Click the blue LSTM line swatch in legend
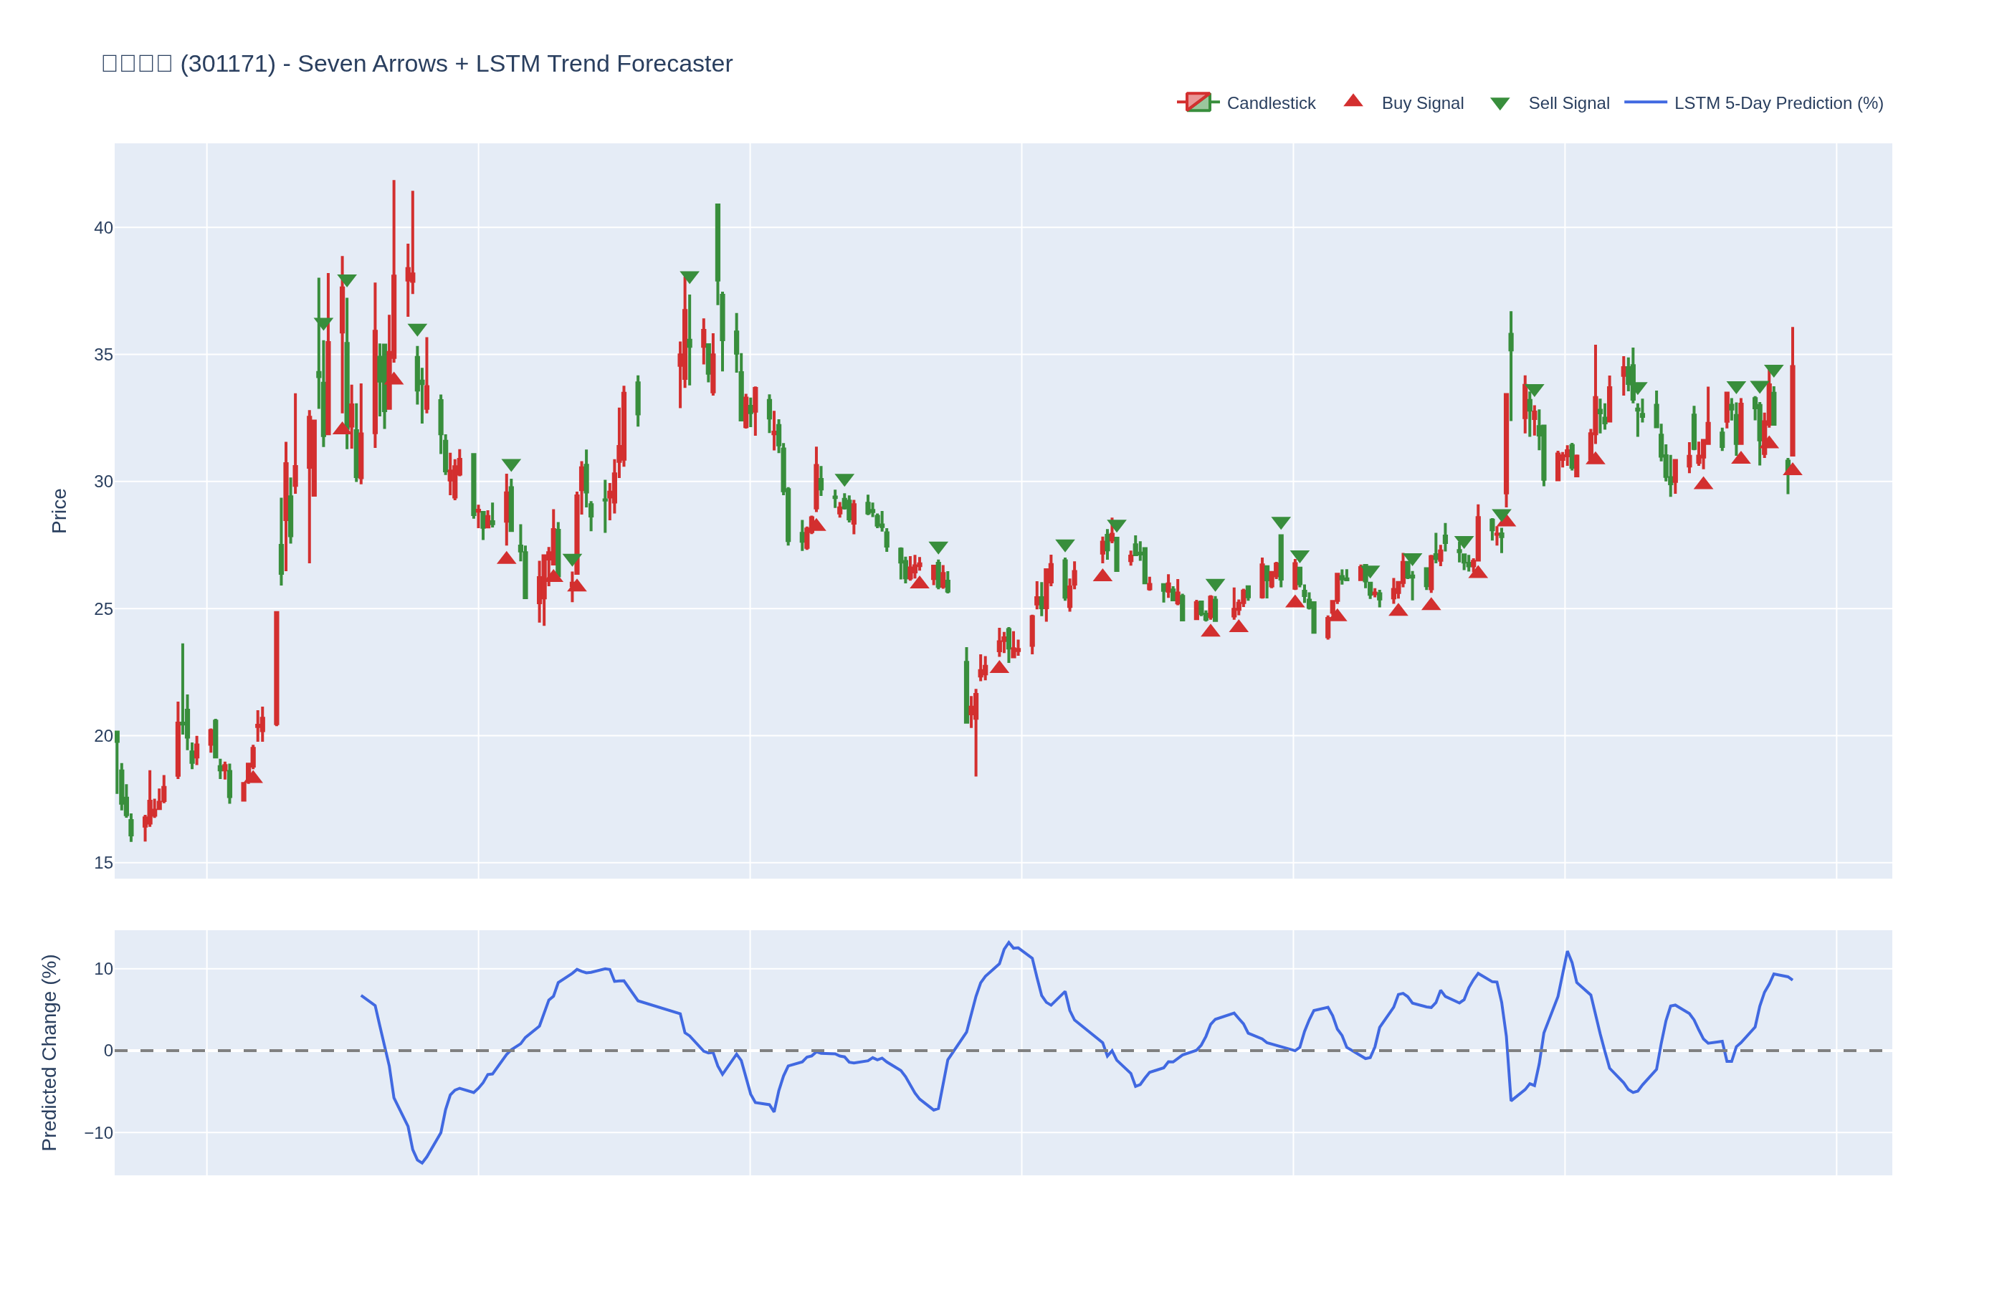Screen dimensions: 2007x1290 [1644, 102]
